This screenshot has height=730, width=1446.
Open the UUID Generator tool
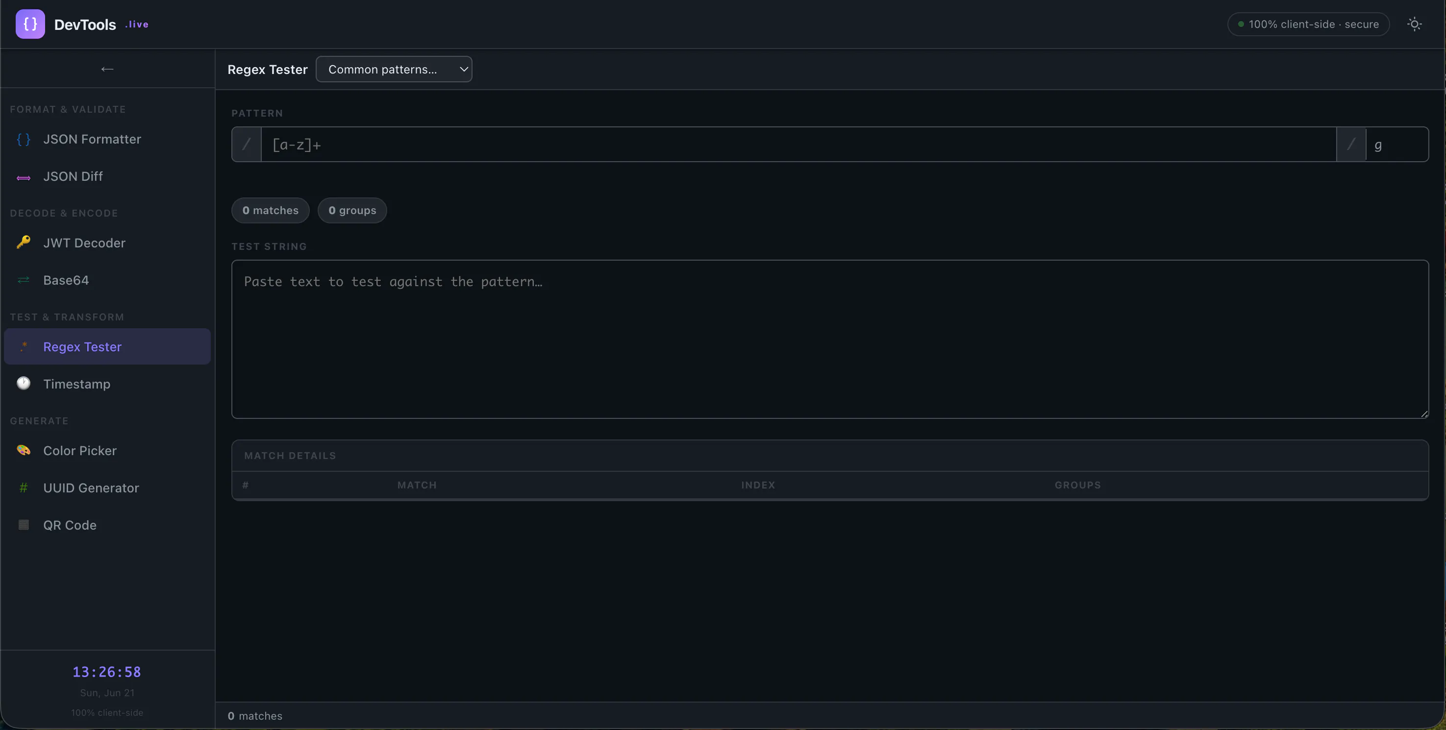[x=107, y=487]
